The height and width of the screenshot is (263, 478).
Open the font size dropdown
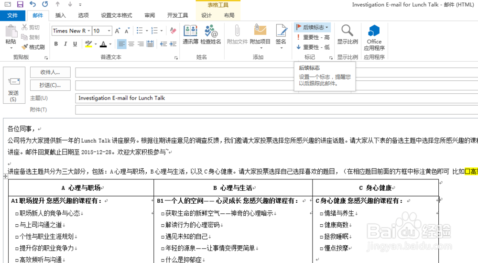(x=109, y=31)
